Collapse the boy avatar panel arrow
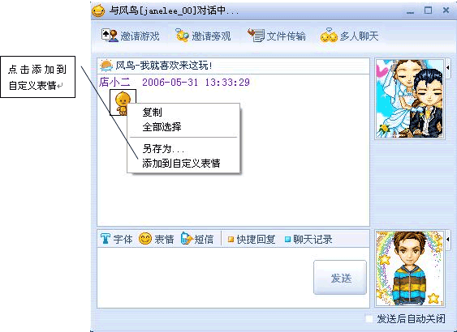Viewport: 457px width, 332px height. pos(448,239)
